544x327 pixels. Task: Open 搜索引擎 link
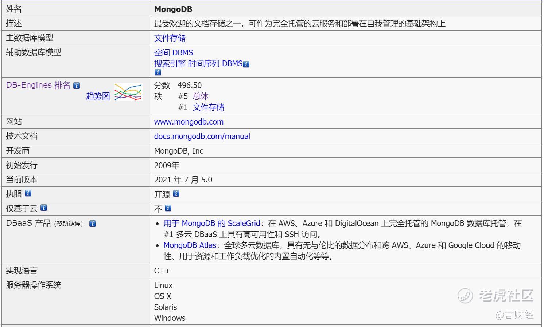click(x=170, y=63)
